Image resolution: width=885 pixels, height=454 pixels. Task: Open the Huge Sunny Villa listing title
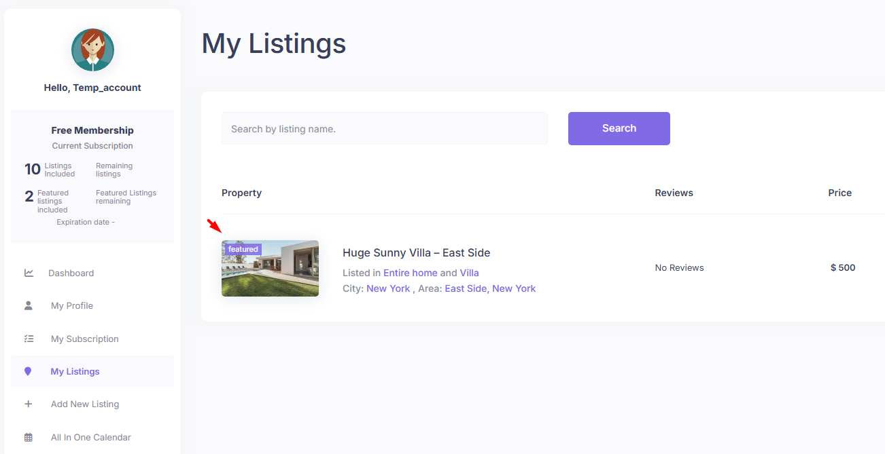416,252
